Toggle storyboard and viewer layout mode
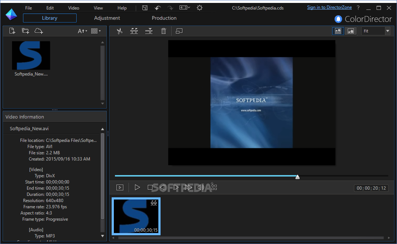The image size is (397, 244). 338,31
